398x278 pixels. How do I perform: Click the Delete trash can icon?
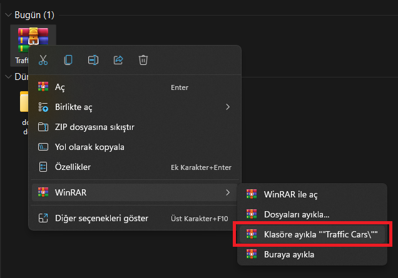tap(143, 60)
